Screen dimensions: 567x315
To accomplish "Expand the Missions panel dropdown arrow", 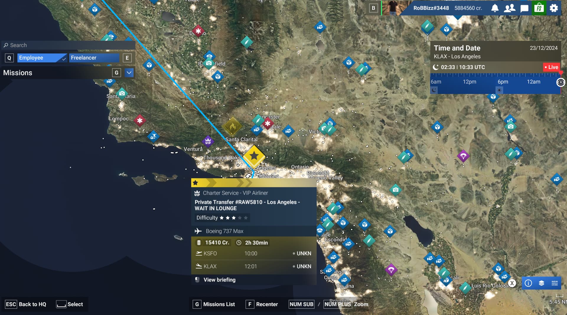I will (x=129, y=73).
